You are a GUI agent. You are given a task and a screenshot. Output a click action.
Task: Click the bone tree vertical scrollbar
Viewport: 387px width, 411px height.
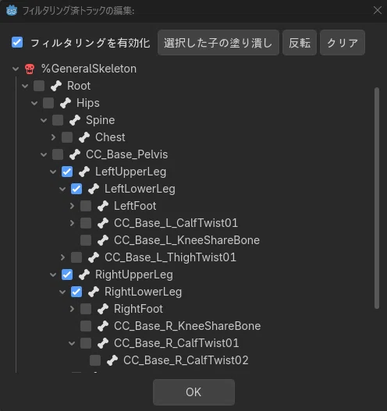pyautogui.click(x=377, y=198)
